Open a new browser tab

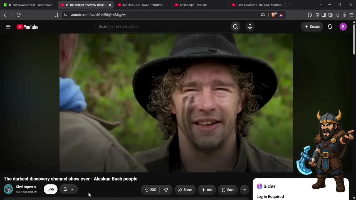point(290,5)
